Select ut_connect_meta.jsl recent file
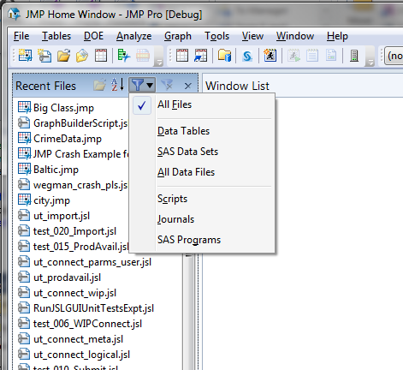 [70, 339]
